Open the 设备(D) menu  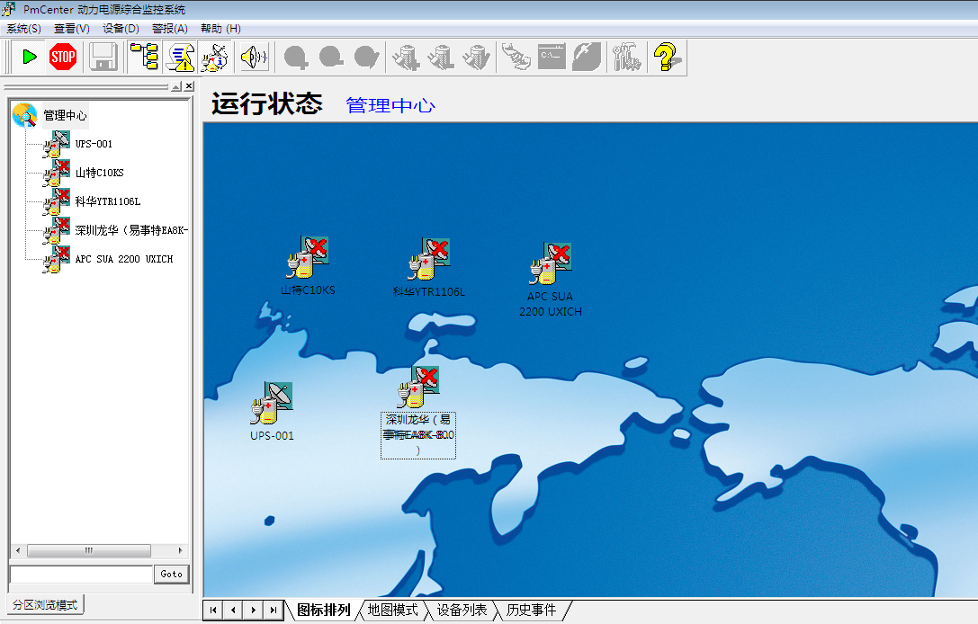tap(121, 29)
